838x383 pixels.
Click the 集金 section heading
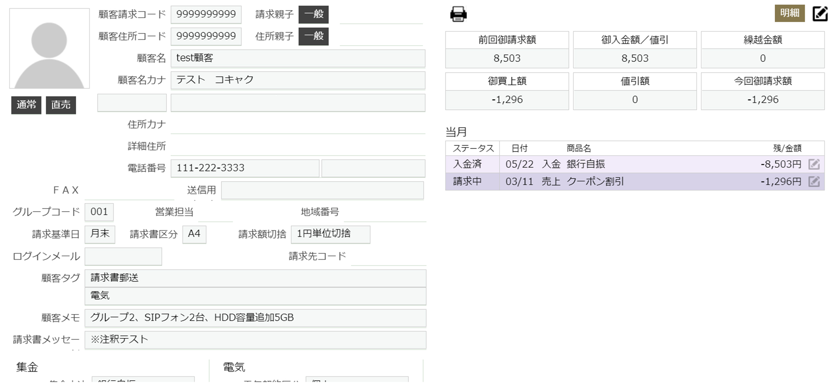pos(27,367)
